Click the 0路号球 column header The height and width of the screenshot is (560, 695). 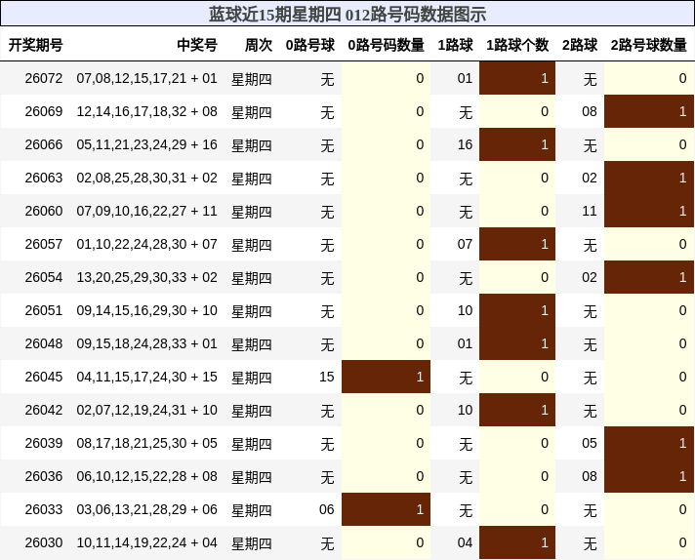coord(310,45)
